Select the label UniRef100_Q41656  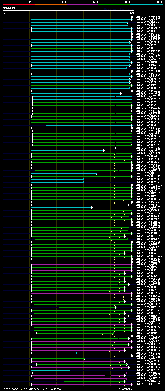pos(148,370)
